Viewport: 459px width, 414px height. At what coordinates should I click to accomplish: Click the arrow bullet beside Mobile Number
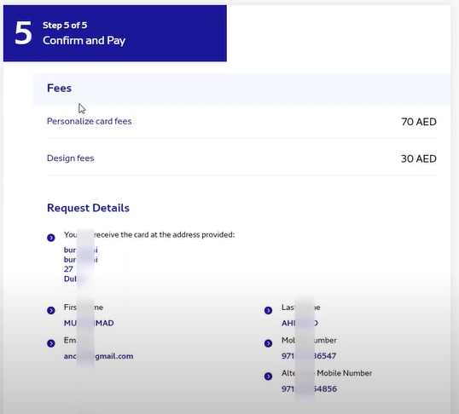point(268,343)
